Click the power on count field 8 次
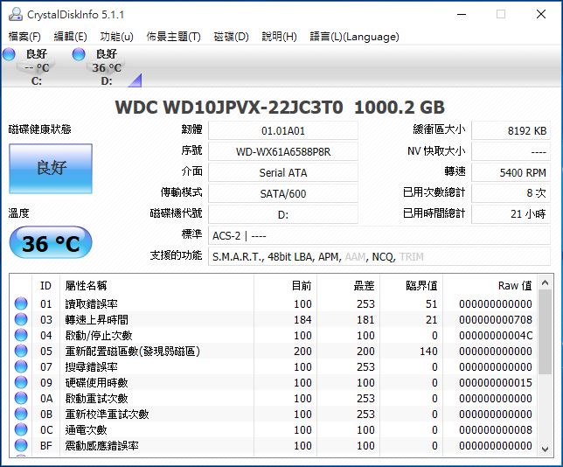563x467 pixels. tap(511, 193)
